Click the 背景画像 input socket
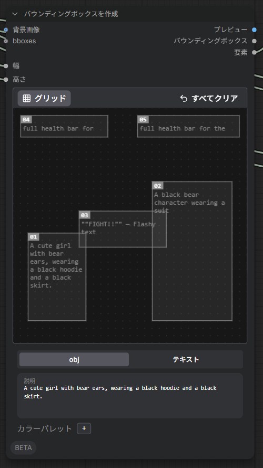263x468 pixels. pos(5,30)
